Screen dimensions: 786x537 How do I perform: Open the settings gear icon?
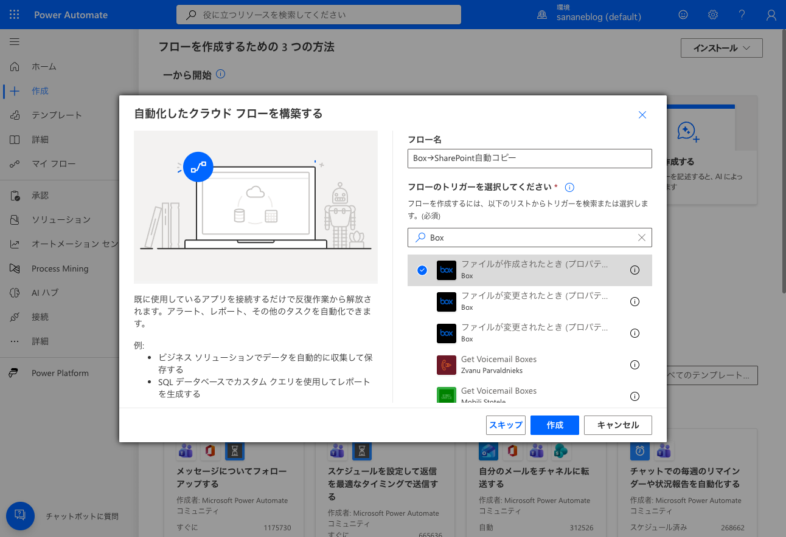pyautogui.click(x=713, y=15)
